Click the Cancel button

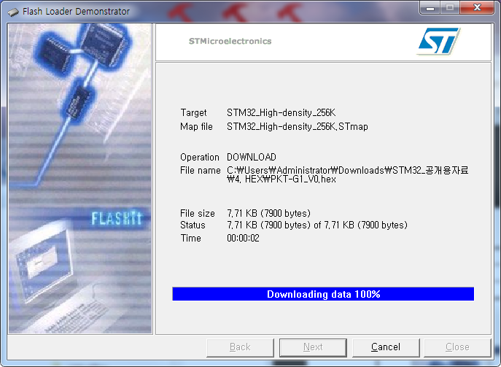click(x=386, y=347)
